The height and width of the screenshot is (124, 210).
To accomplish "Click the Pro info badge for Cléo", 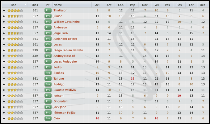I will [48, 118].
